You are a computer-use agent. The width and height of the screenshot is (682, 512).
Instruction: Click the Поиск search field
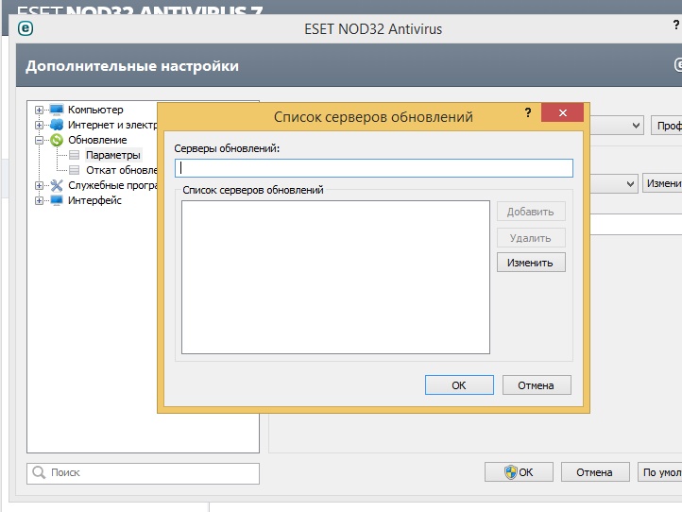tap(143, 473)
